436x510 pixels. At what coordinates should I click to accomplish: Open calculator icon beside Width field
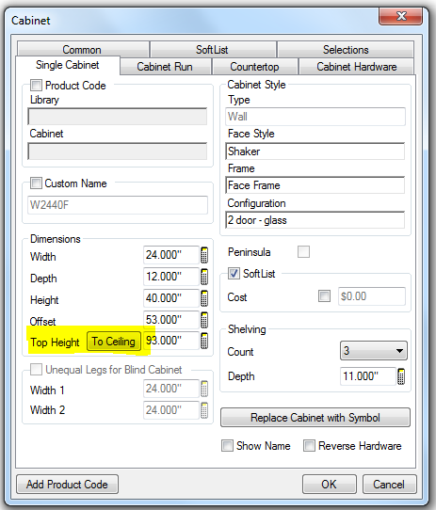coord(204,255)
